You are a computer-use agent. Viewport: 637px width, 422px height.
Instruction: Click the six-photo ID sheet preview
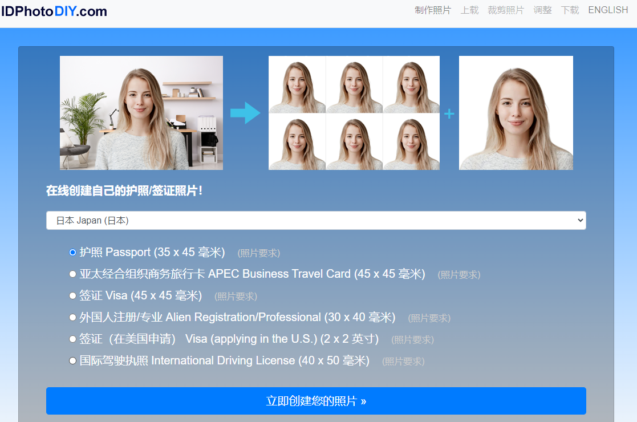pos(354,113)
